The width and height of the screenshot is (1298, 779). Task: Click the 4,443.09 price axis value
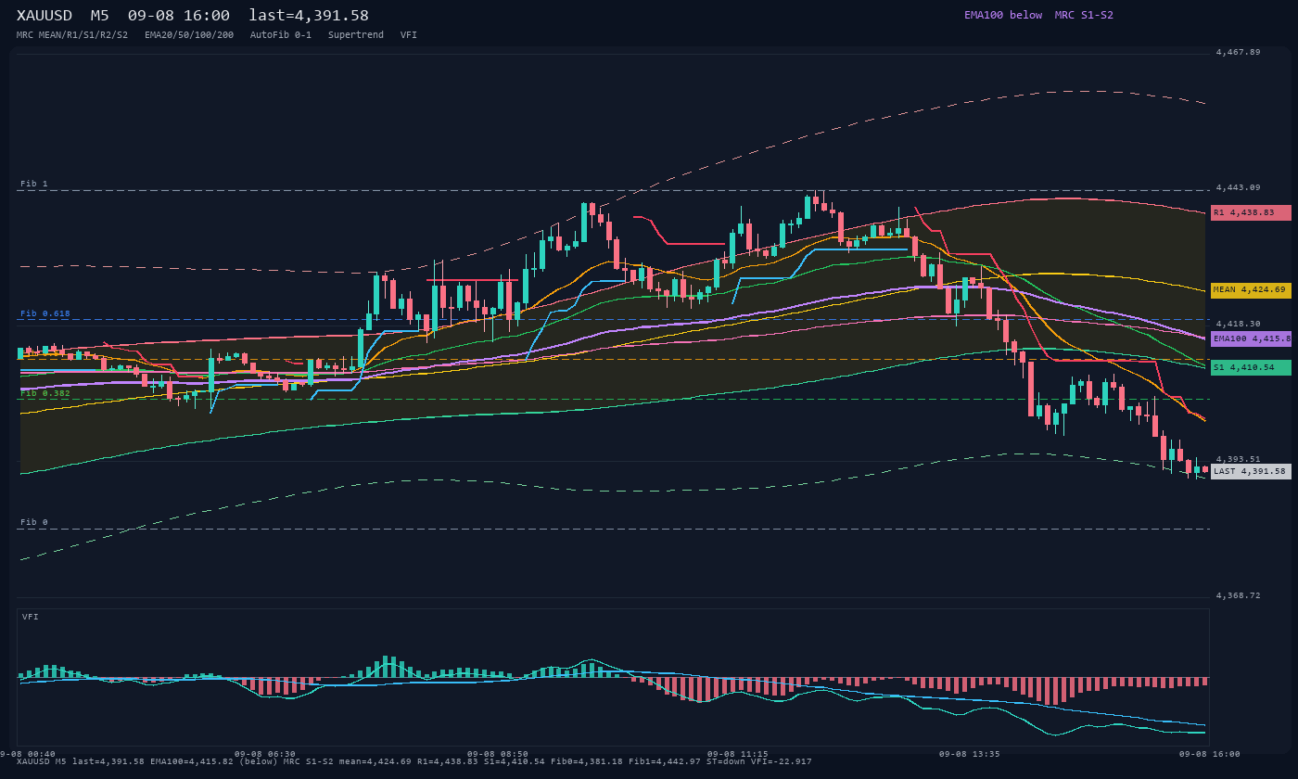pos(1238,187)
